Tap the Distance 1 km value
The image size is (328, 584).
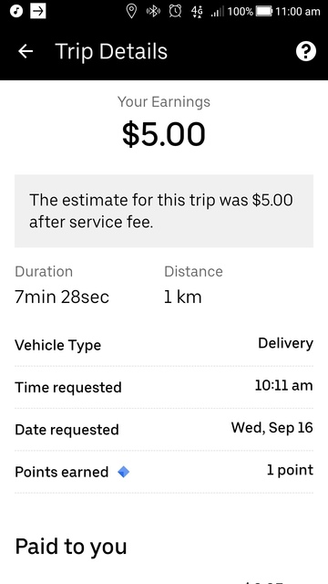point(182,297)
